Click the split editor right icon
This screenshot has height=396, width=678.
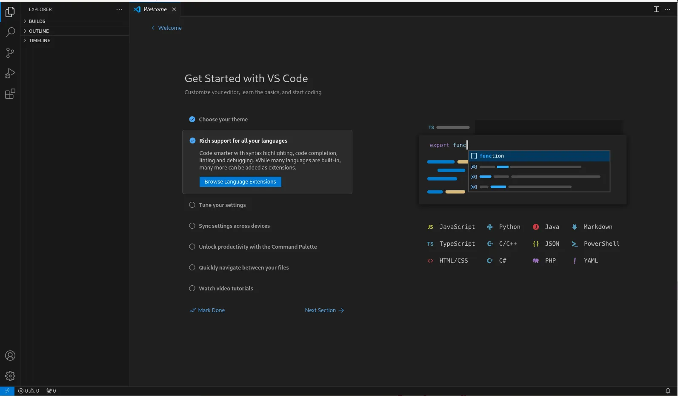coord(656,9)
